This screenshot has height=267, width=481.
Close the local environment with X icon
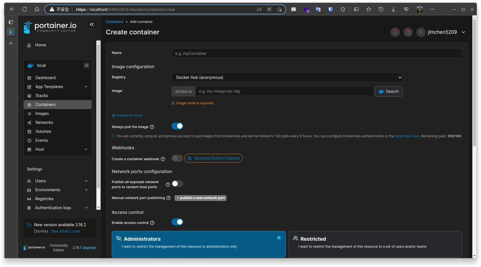tap(87, 65)
